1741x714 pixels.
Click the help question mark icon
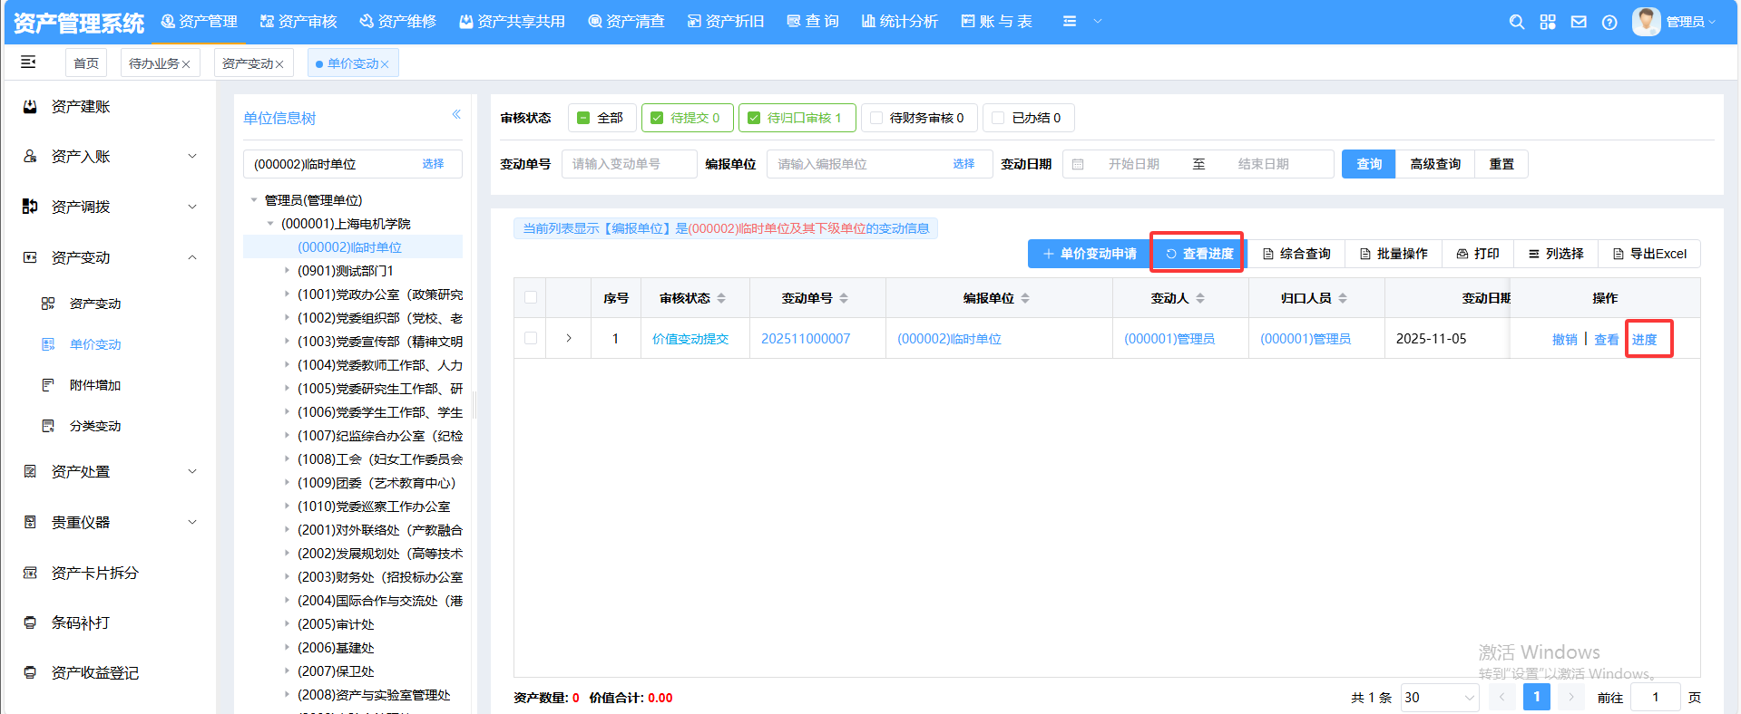1609,22
